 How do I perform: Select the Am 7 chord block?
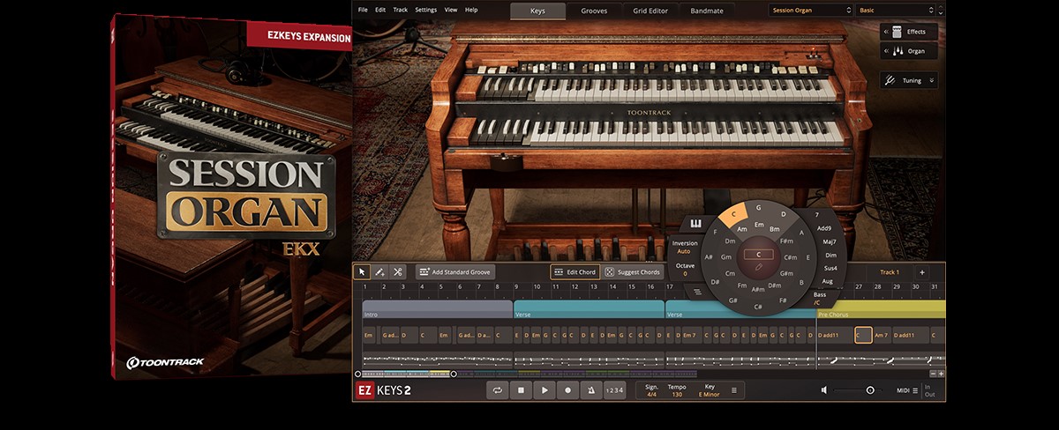click(882, 335)
